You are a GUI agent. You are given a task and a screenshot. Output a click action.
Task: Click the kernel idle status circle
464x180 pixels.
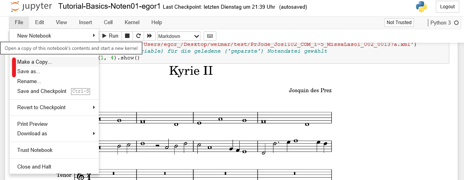coord(456,23)
